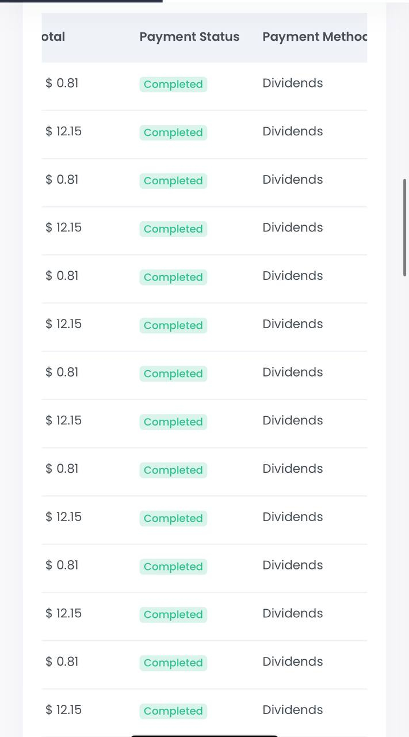Screen dimensions: 409x737
Task: Open the Completed status in the second row
Action: pos(173,132)
